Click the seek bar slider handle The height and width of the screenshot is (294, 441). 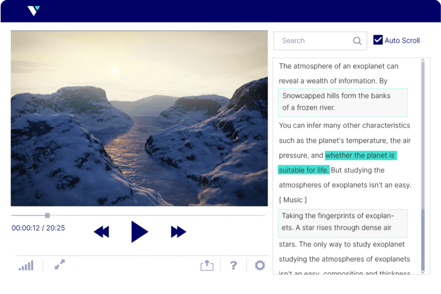tap(47, 215)
